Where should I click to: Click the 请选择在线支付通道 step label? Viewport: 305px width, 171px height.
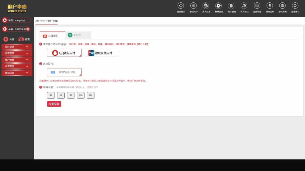point(55,44)
